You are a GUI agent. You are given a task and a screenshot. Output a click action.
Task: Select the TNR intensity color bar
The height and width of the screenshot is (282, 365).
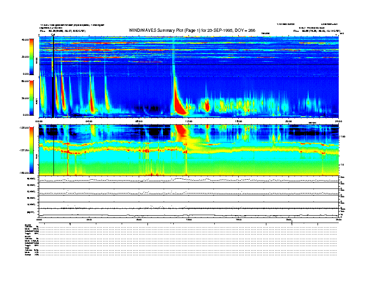[x=31, y=150]
